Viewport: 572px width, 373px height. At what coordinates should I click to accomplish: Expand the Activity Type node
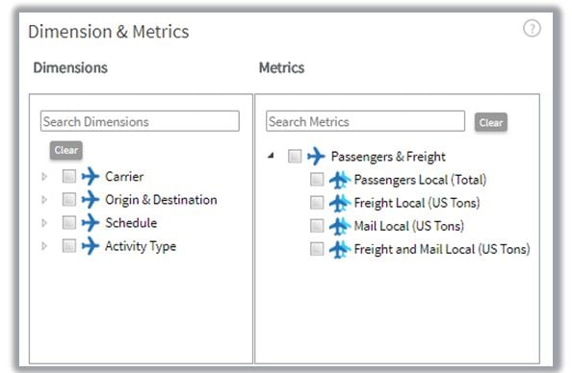point(44,246)
